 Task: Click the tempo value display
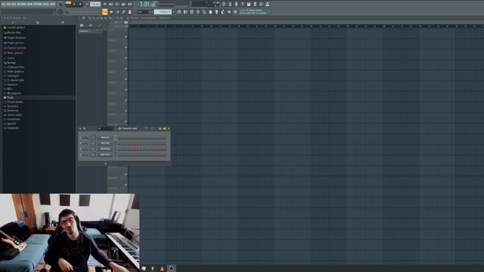(x=95, y=5)
